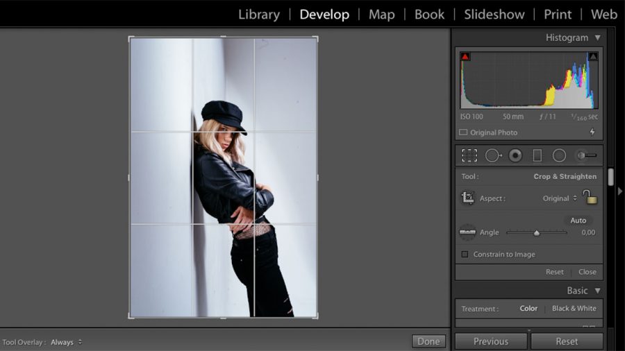The height and width of the screenshot is (351, 625).
Task: Select the Adjustment Brush tool
Action: [x=586, y=155]
